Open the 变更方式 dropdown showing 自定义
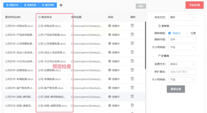Viewport: 207px width, 113px height. click(x=182, y=64)
